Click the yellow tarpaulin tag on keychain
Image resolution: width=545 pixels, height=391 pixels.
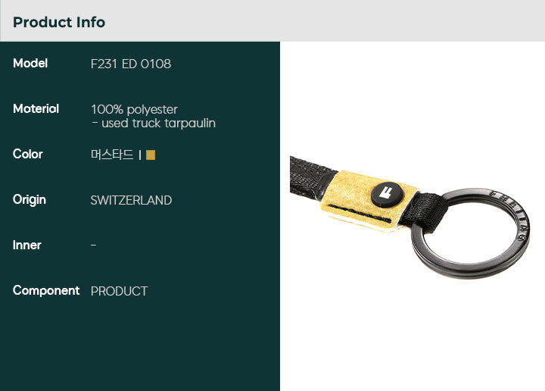coord(369,200)
